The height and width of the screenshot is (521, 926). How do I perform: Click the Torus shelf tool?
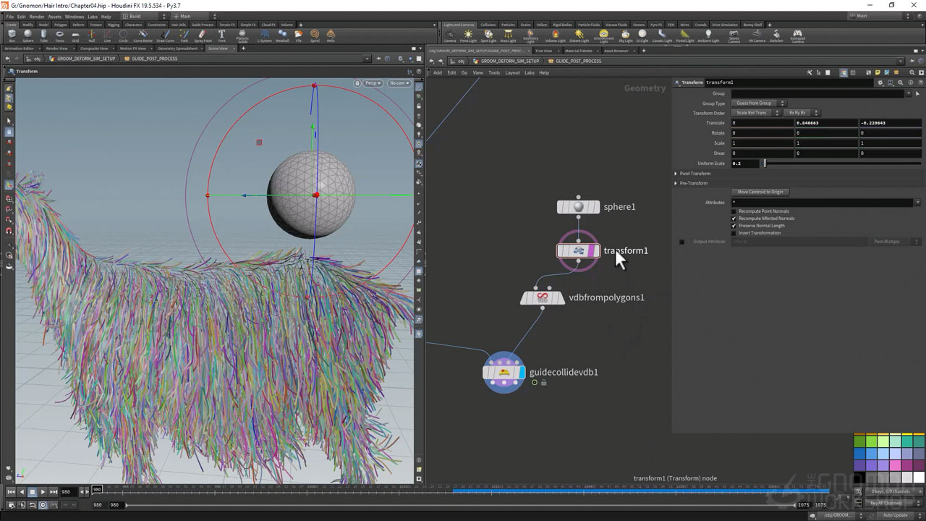tap(59, 35)
